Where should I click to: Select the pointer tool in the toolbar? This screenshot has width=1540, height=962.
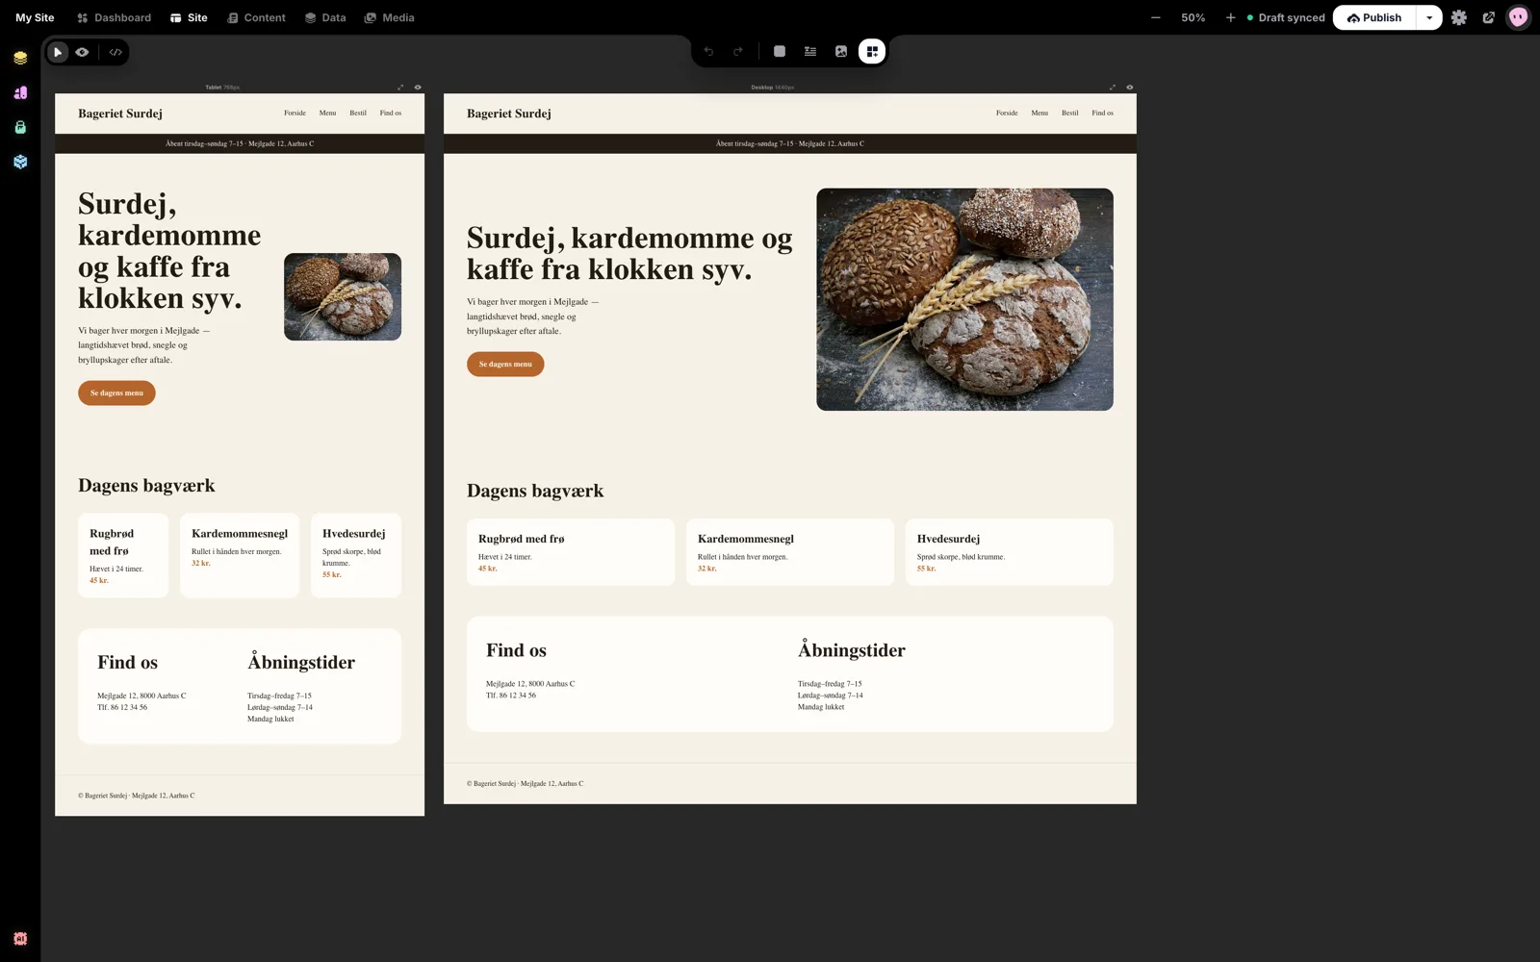click(58, 52)
